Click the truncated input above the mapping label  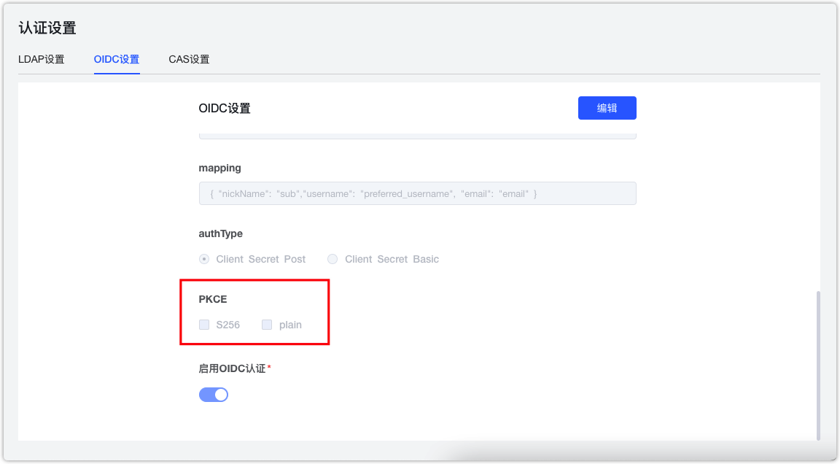[x=417, y=134]
